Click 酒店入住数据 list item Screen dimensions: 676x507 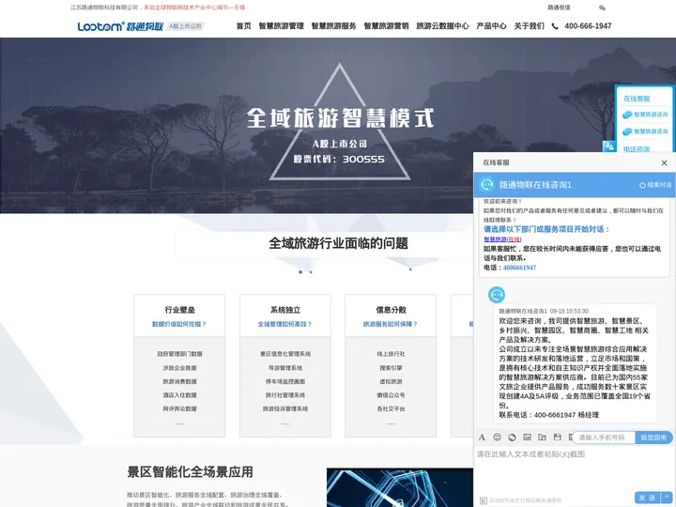click(x=179, y=395)
